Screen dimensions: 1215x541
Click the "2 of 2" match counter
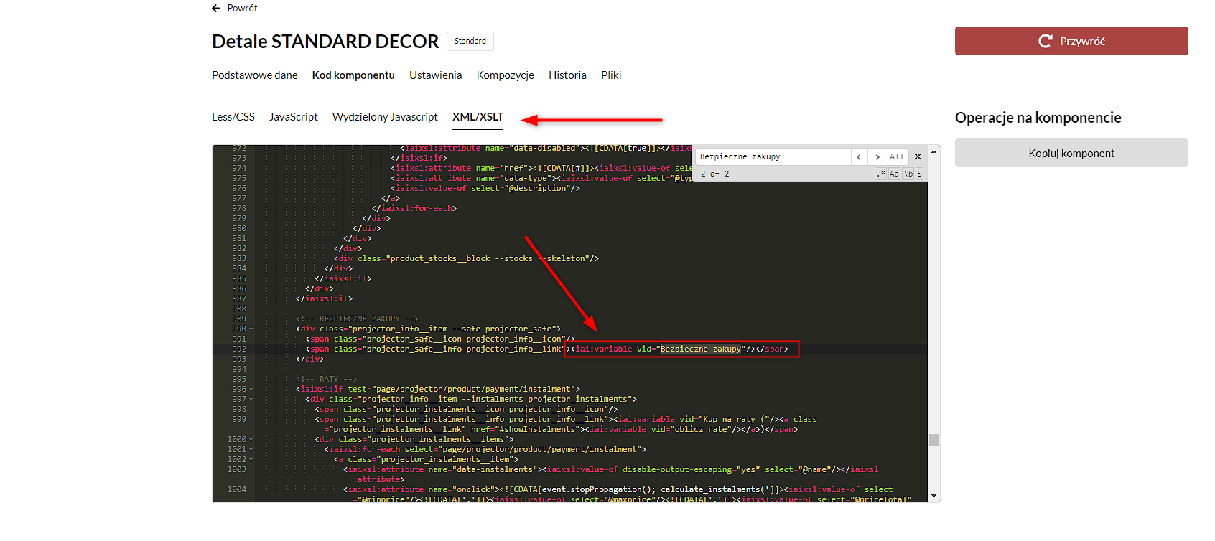[x=714, y=174]
